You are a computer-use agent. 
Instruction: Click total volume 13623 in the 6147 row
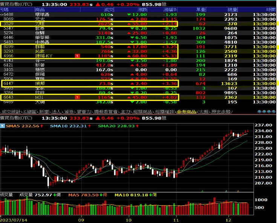coord(229,84)
